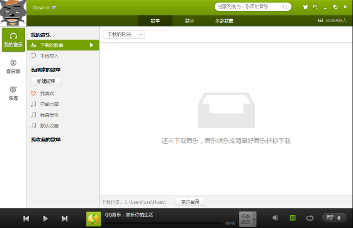Open the 我最爱听 playlist
353x228 pixels.
coord(63,115)
